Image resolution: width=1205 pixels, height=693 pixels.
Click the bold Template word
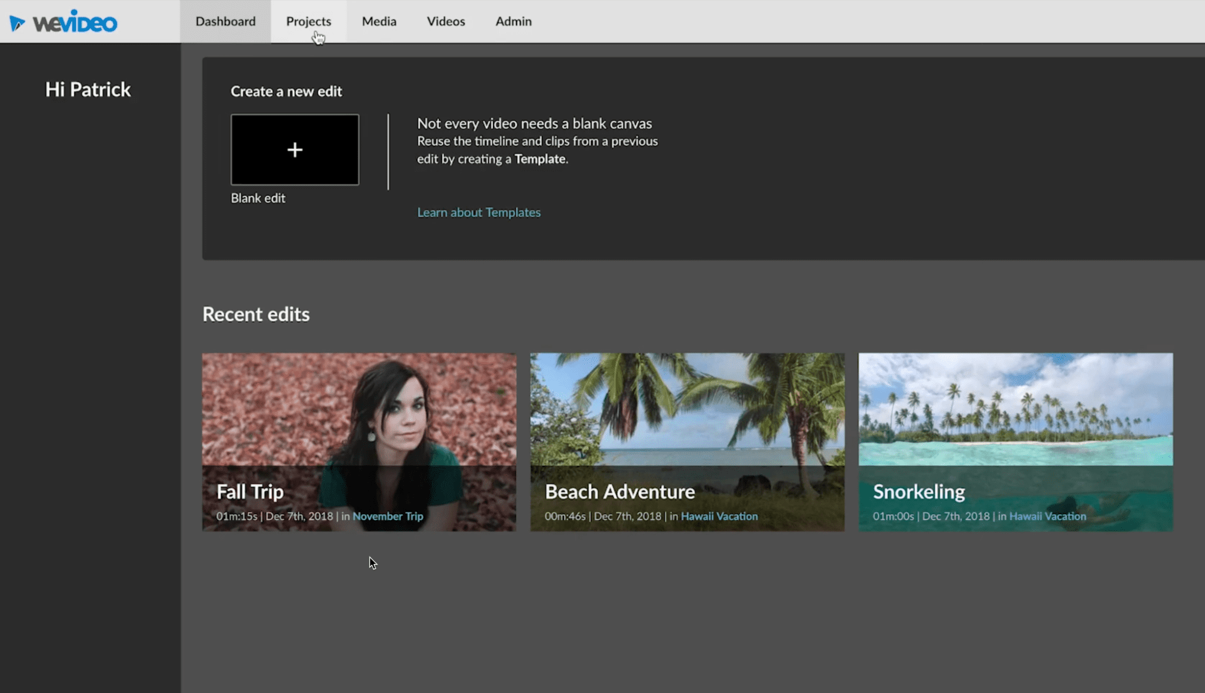(540, 159)
